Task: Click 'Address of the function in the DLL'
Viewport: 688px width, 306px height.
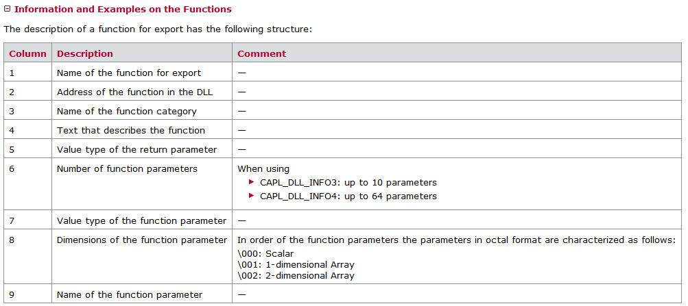Action: pyautogui.click(x=134, y=92)
